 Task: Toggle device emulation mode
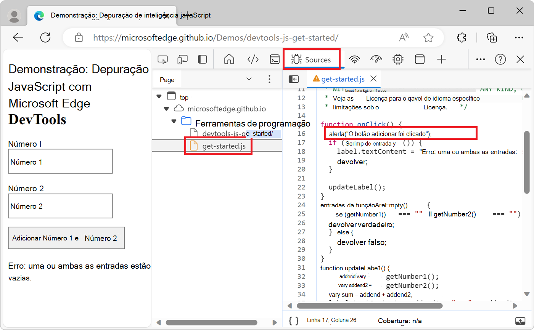(182, 59)
